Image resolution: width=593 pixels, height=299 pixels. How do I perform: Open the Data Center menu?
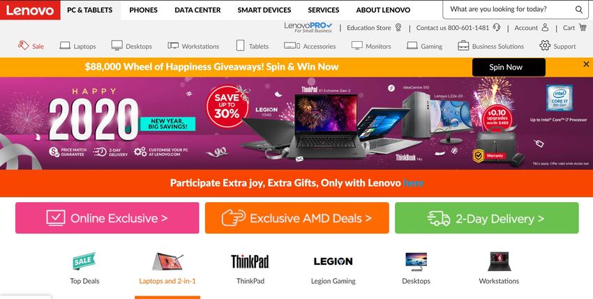pyautogui.click(x=197, y=10)
